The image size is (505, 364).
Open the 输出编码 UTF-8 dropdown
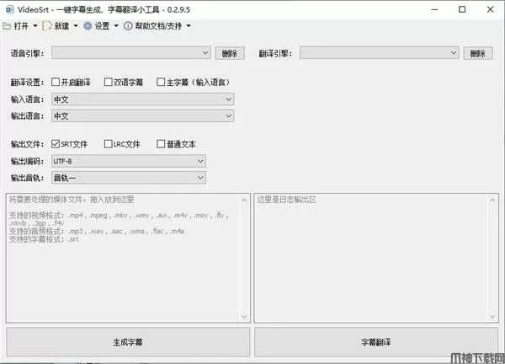tap(129, 161)
